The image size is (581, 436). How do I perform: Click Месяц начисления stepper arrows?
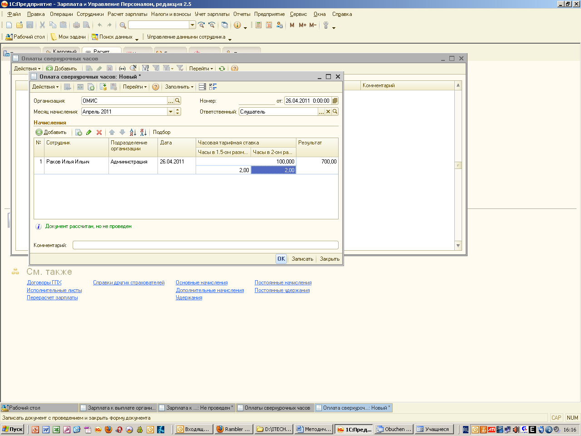tap(177, 112)
